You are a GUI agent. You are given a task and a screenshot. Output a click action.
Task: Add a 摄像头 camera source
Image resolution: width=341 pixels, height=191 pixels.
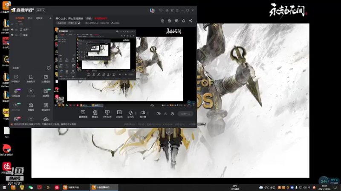click(95, 114)
